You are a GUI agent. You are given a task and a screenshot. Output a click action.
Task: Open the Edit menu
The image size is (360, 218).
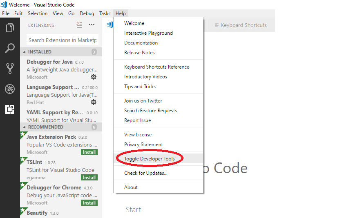point(18,13)
